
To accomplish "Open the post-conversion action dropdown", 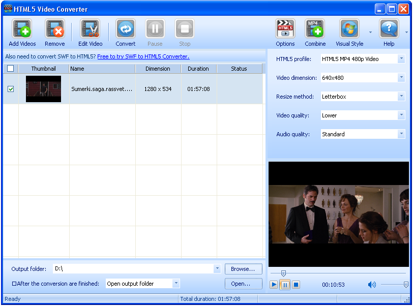I will tap(176, 284).
